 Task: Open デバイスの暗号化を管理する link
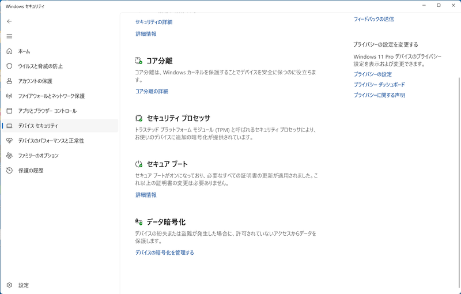pyautogui.click(x=165, y=252)
